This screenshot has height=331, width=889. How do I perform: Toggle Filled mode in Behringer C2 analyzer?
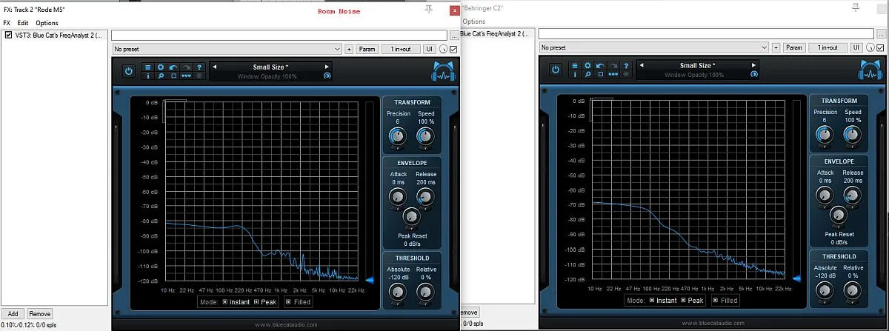pyautogui.click(x=725, y=300)
